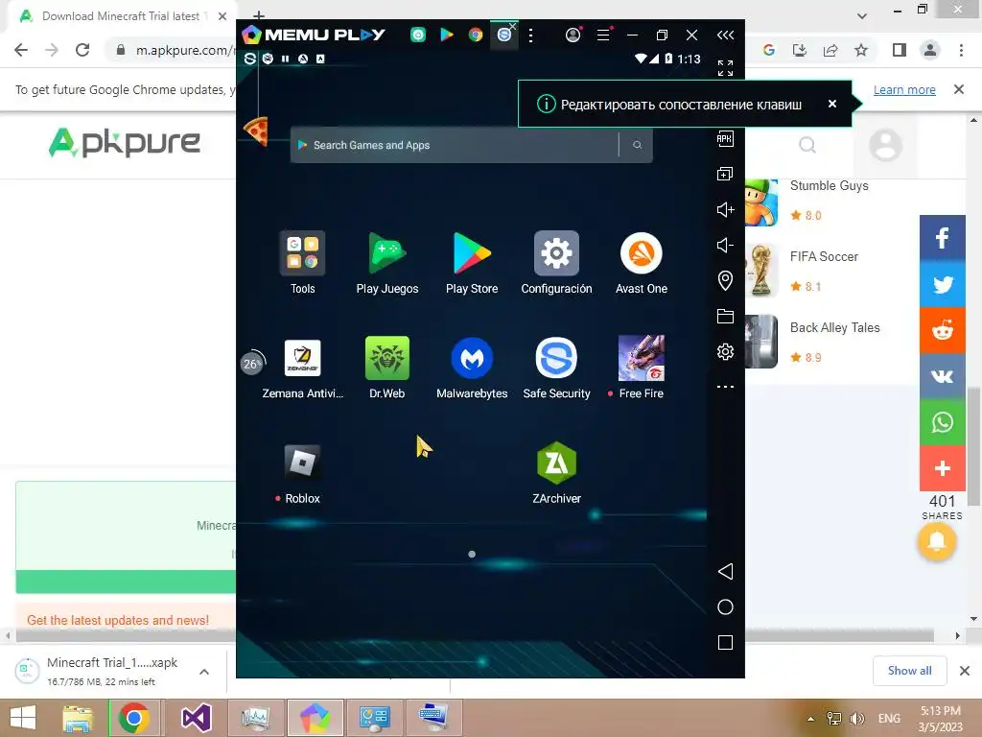Open Malwarebytes app
Viewport: 982px width, 737px height.
click(x=472, y=358)
